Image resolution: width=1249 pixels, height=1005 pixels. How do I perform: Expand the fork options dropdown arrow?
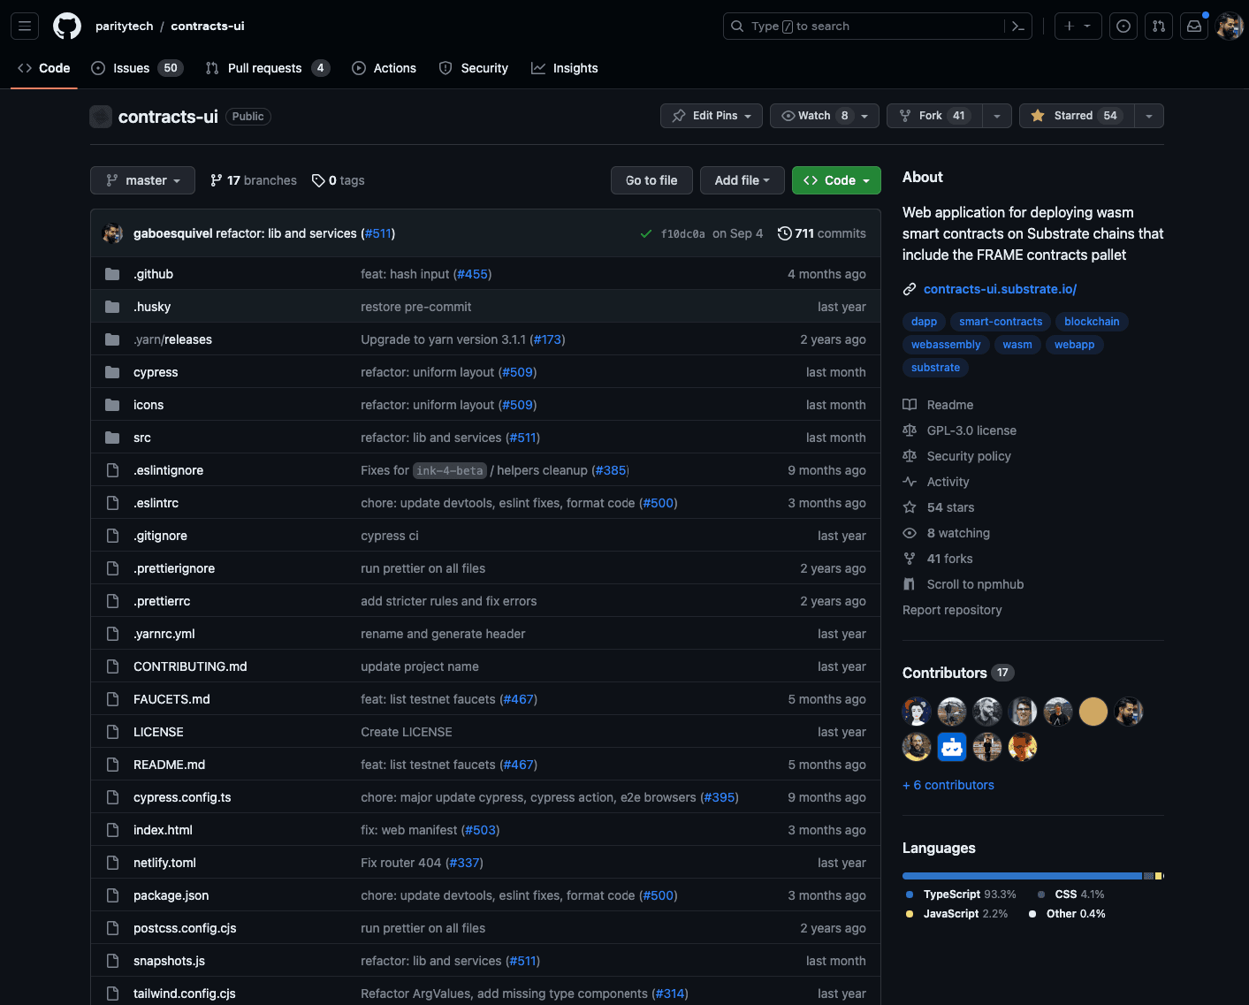coord(997,116)
